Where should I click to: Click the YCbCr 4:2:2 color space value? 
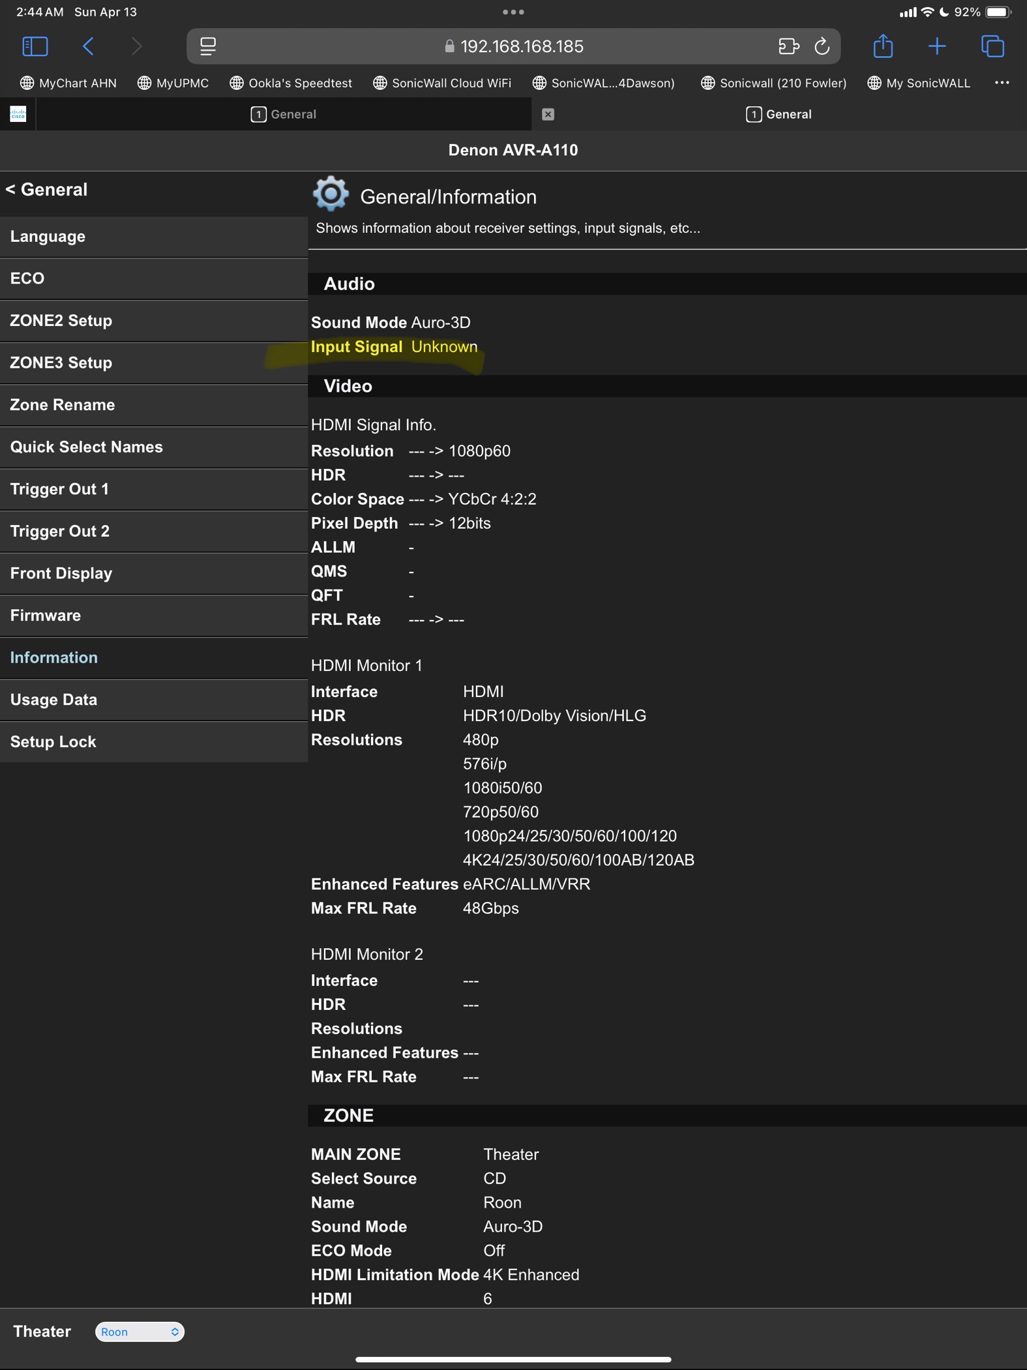pyautogui.click(x=492, y=499)
